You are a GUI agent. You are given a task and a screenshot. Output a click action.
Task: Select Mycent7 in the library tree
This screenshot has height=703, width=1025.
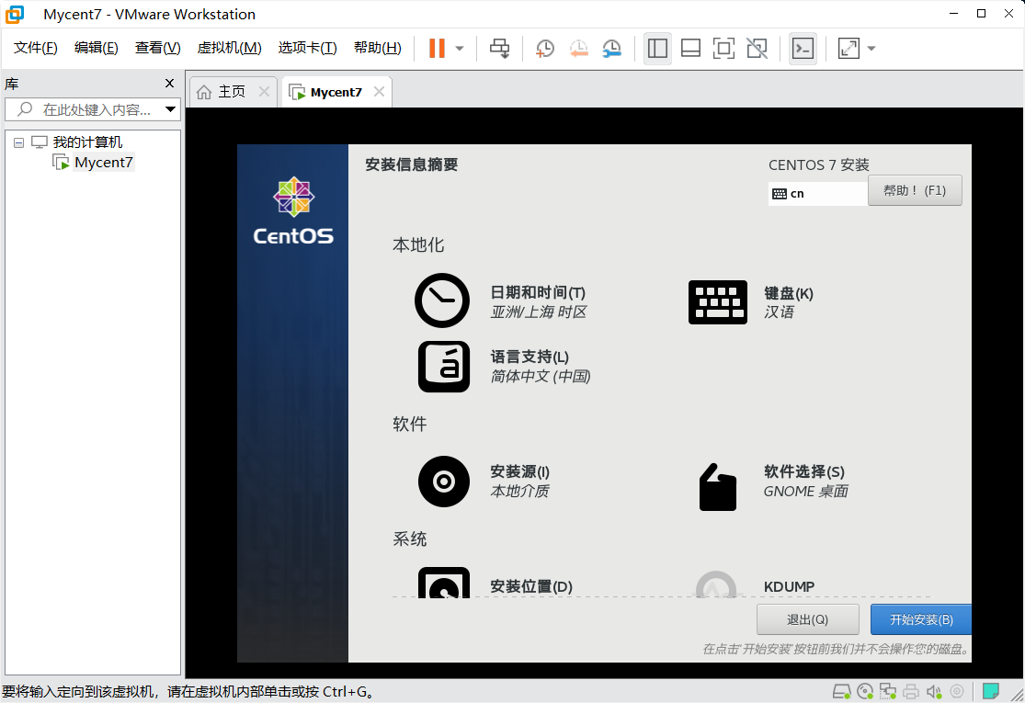click(103, 162)
